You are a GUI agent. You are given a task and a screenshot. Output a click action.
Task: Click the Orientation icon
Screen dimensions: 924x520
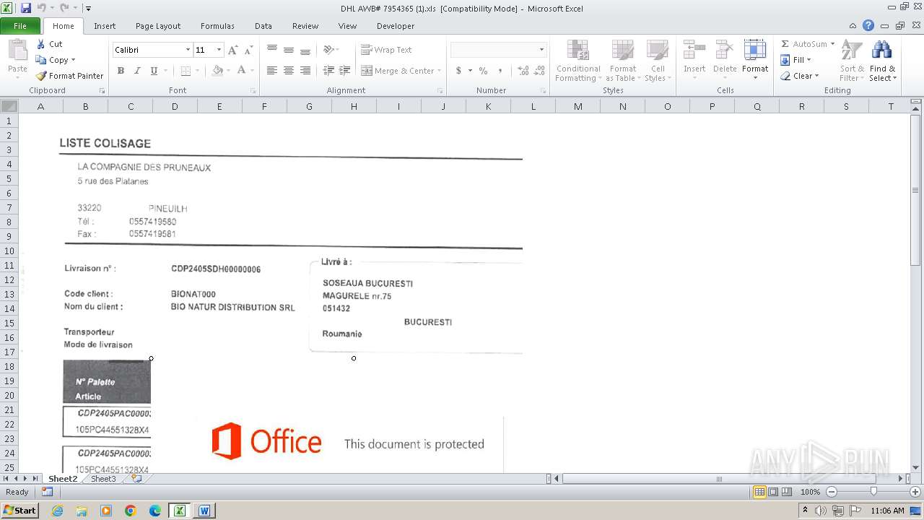coord(329,50)
